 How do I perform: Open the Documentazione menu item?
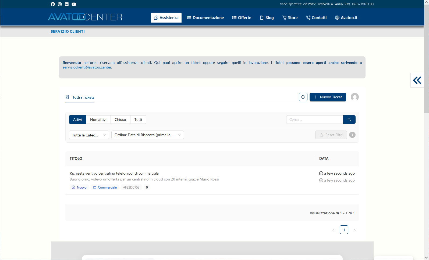205,18
